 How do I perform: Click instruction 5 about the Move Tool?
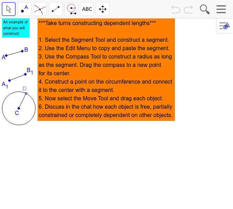point(101,98)
